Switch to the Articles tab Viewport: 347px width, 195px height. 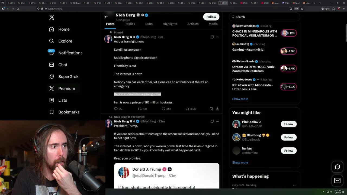coord(193,24)
